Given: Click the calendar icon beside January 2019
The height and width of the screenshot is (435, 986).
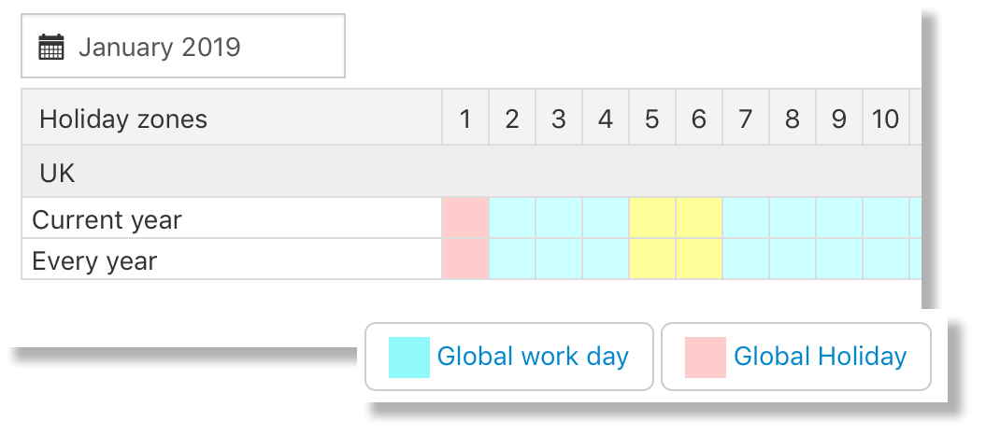Looking at the screenshot, I should point(51,47).
